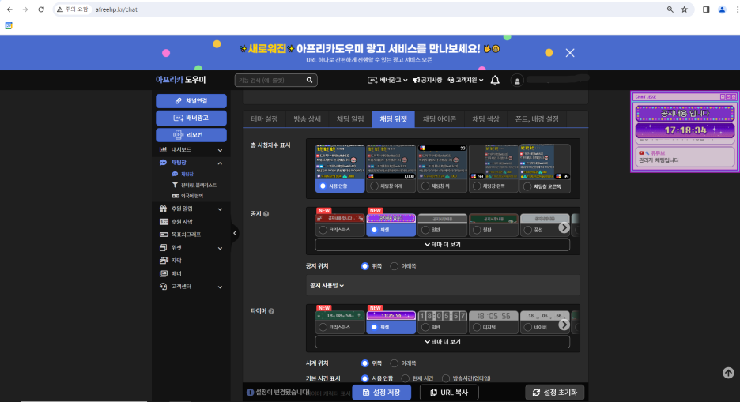Click the 리모컨 button
Screen dimensions: 740x402
pos(191,135)
